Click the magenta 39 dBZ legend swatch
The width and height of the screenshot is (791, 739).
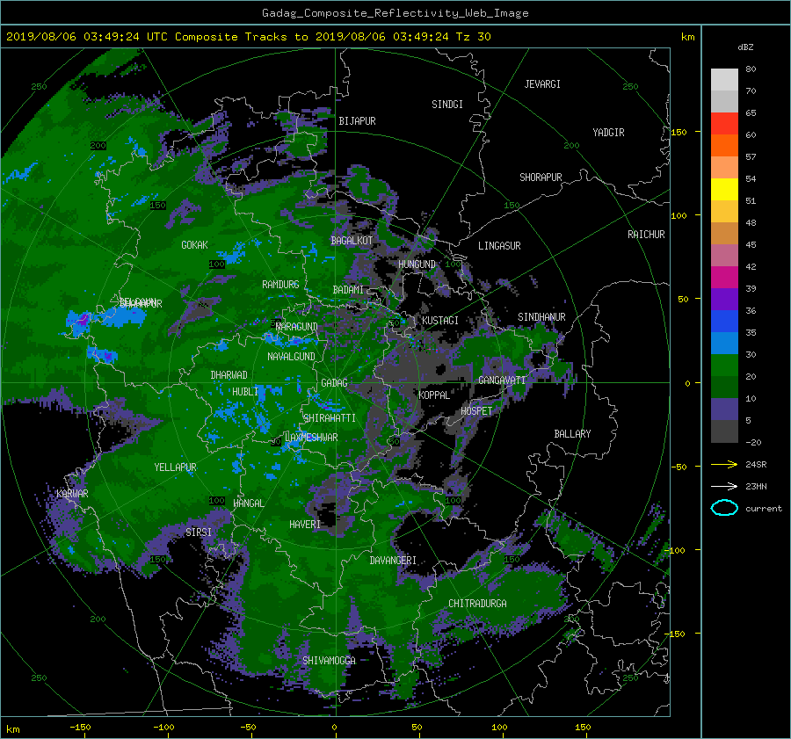(x=724, y=278)
